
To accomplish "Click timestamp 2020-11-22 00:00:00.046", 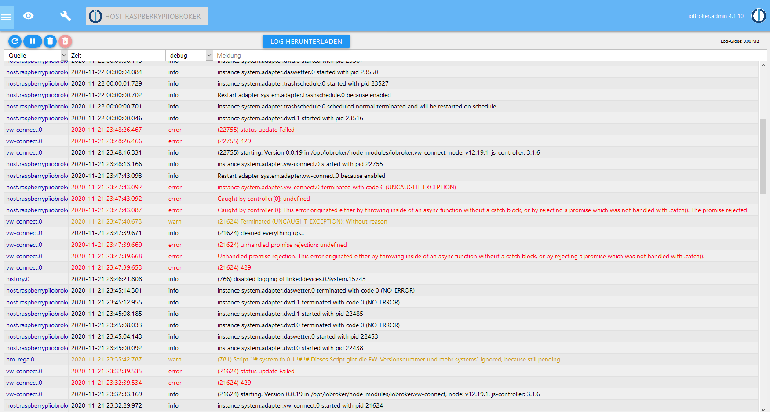I will pyautogui.click(x=106, y=118).
